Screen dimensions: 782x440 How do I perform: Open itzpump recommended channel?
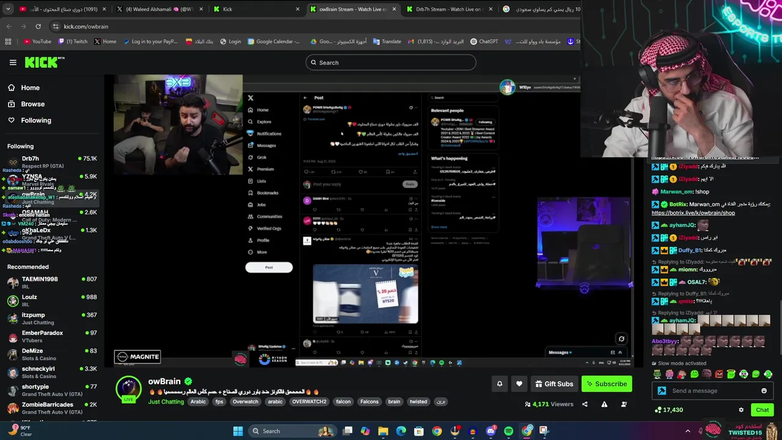pos(52,318)
